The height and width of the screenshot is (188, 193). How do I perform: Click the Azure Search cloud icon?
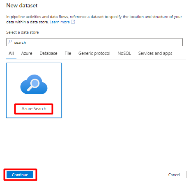[x=34, y=84]
